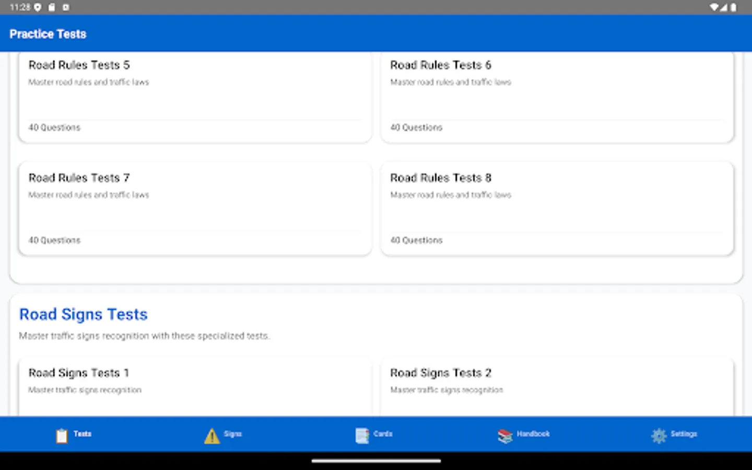
Task: Open Road Rules Tests 5
Action: coord(194,97)
